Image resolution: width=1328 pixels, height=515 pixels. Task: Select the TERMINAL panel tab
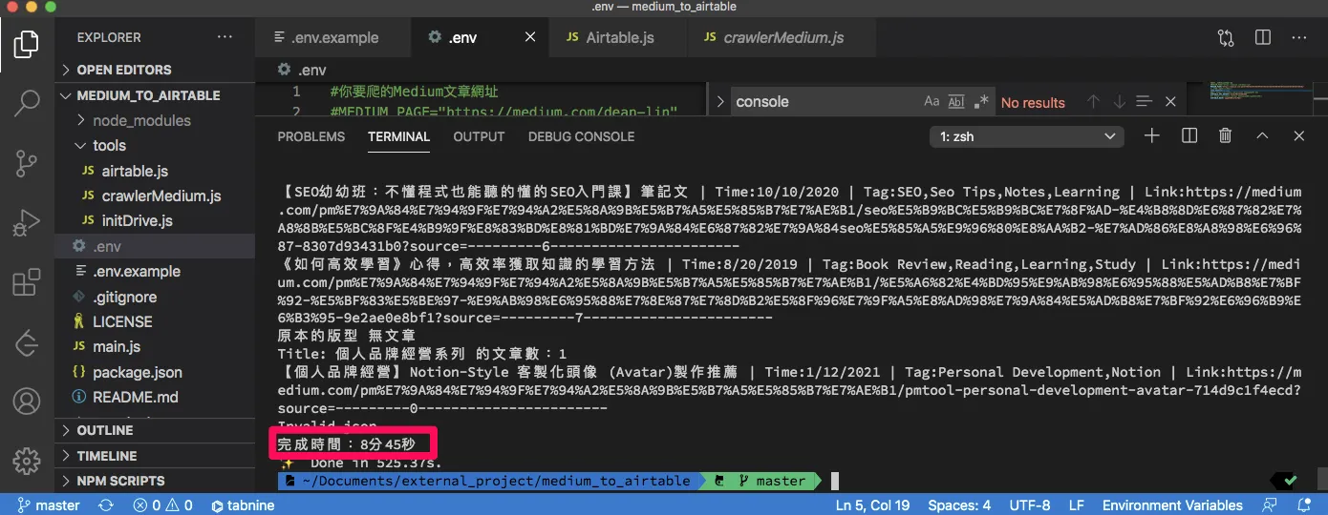(398, 136)
